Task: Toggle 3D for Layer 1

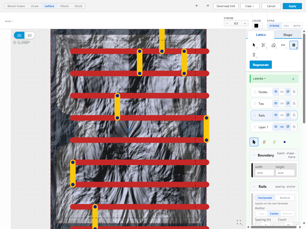Action: pos(282,127)
